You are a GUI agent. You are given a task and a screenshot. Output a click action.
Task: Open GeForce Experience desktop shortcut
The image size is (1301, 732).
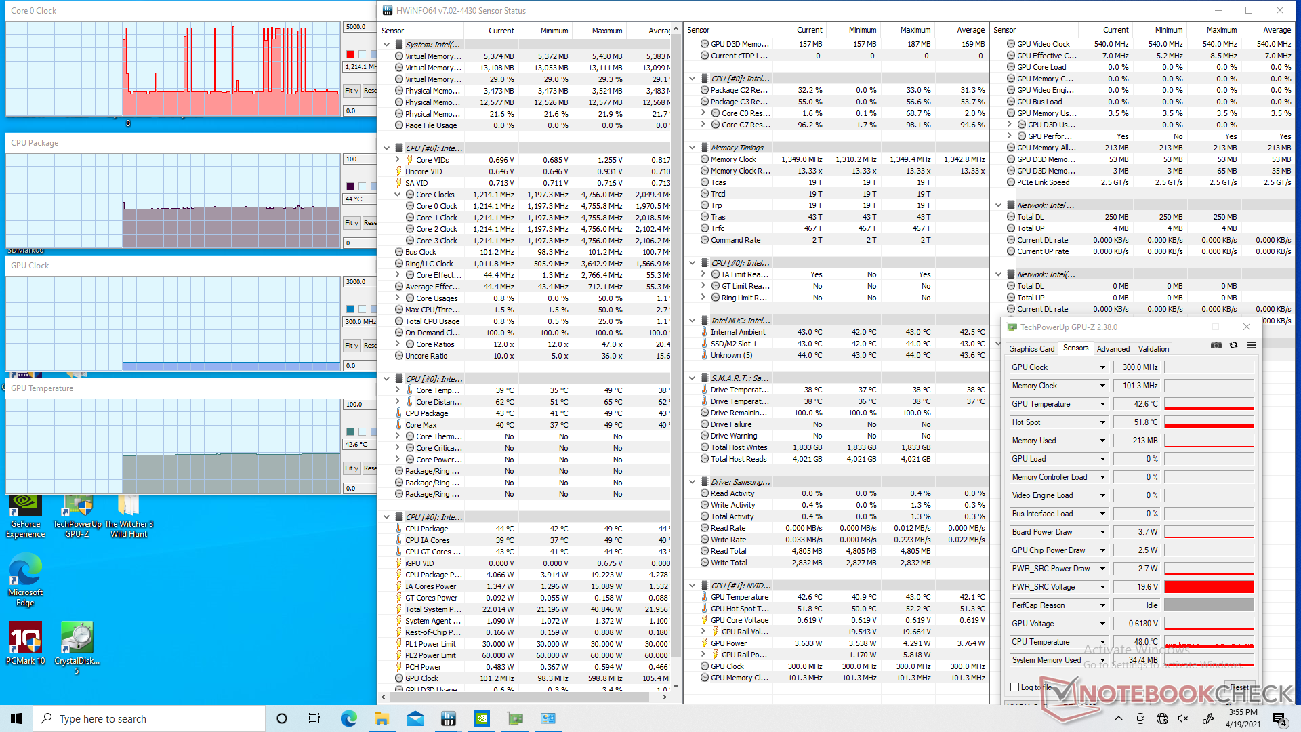26,516
